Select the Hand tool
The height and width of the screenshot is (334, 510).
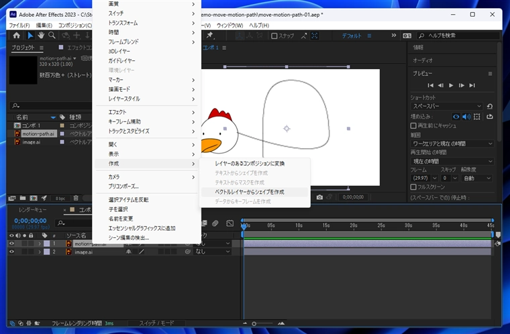(x=41, y=36)
